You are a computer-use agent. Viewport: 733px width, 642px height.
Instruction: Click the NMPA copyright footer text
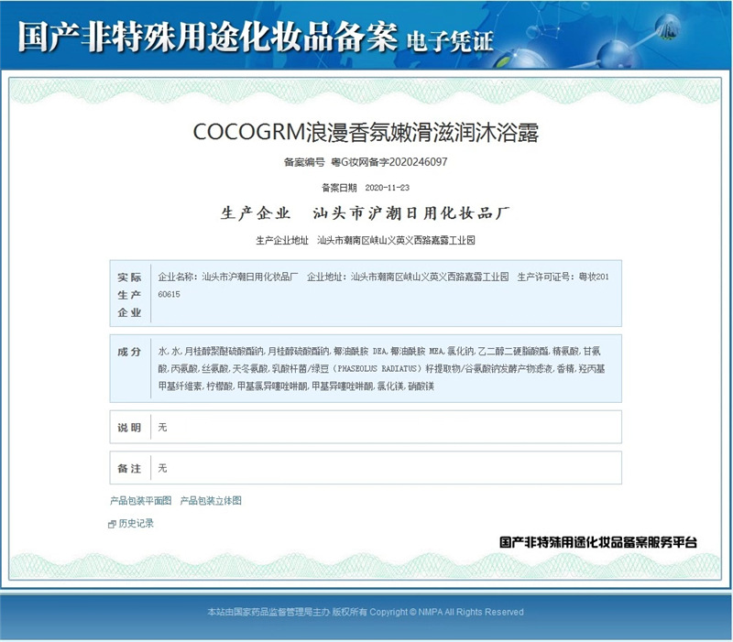365,612
